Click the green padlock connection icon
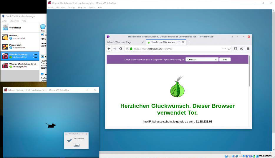275x158 pixels. click(x=131, y=49)
